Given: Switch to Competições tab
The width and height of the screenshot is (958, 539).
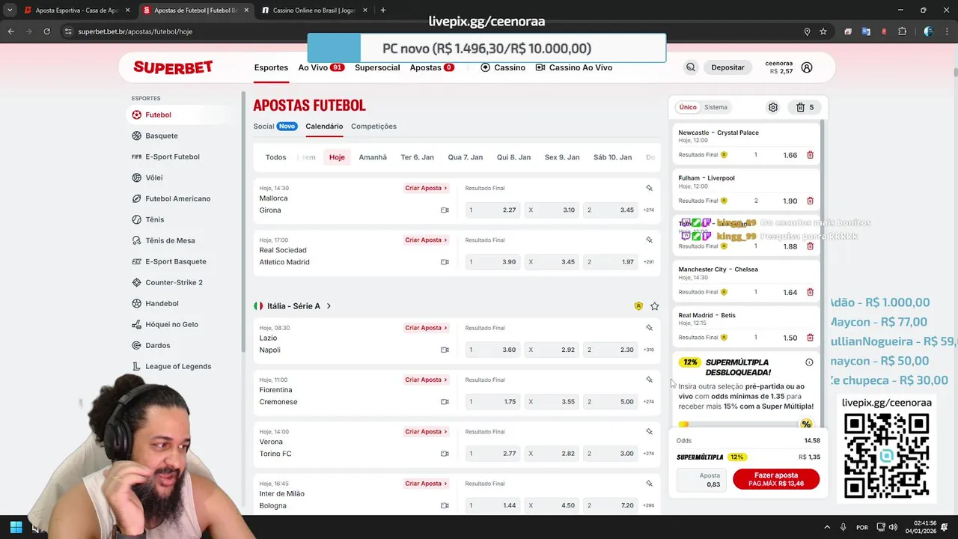Looking at the screenshot, I should coord(373,127).
